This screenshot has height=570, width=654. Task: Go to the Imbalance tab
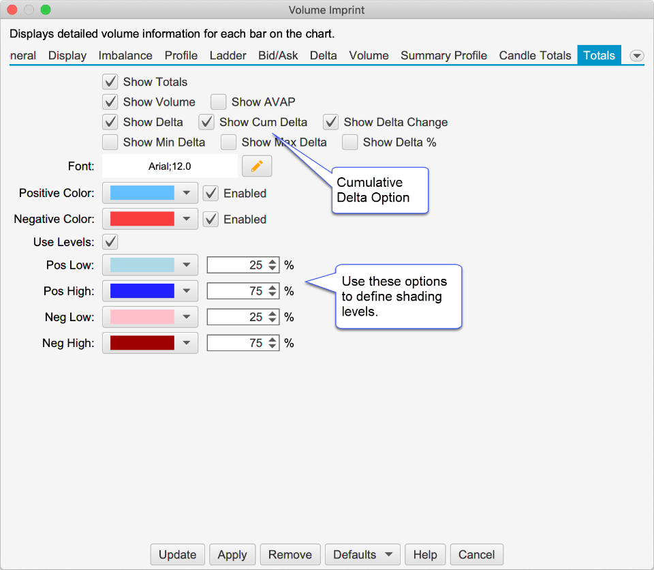[125, 56]
